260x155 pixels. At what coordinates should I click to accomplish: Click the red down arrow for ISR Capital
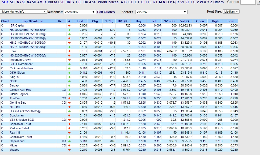pos(69,25)
